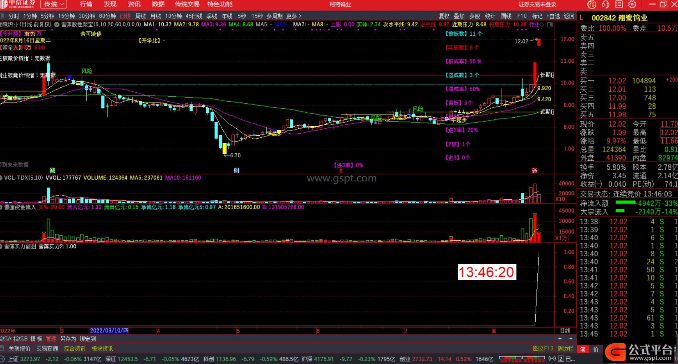Open 关联报价 tab
This screenshot has height=364, width=678.
coord(20,348)
